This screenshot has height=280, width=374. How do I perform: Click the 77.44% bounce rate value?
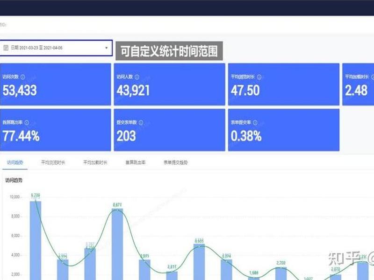(21, 136)
